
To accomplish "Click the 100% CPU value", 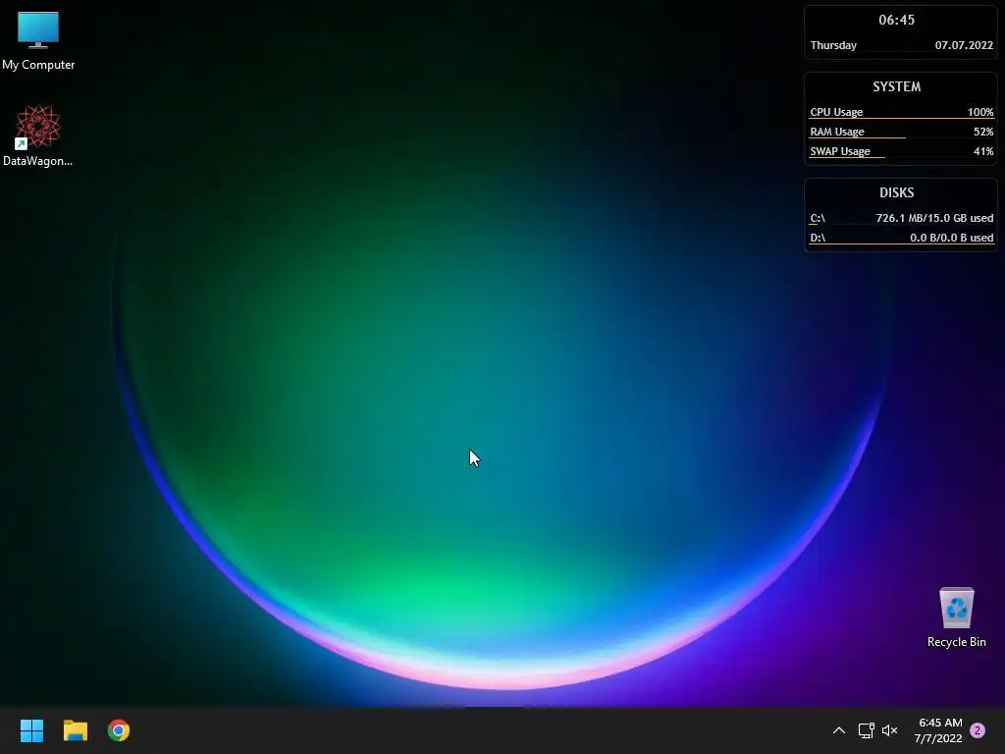I will pos(980,112).
